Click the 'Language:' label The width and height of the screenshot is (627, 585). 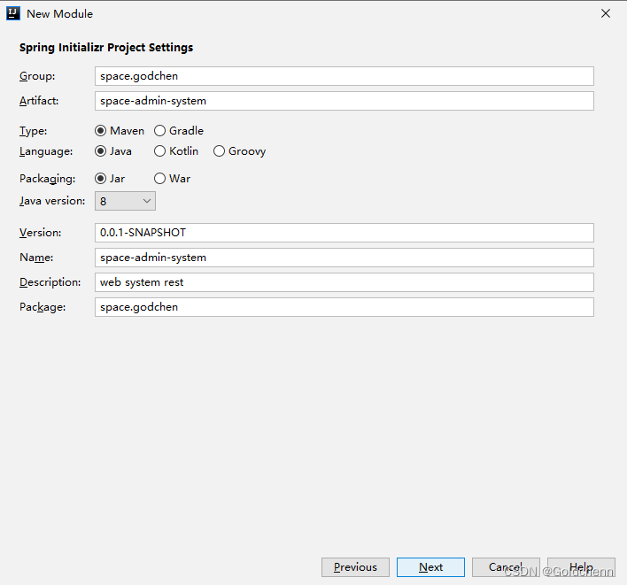coord(46,151)
